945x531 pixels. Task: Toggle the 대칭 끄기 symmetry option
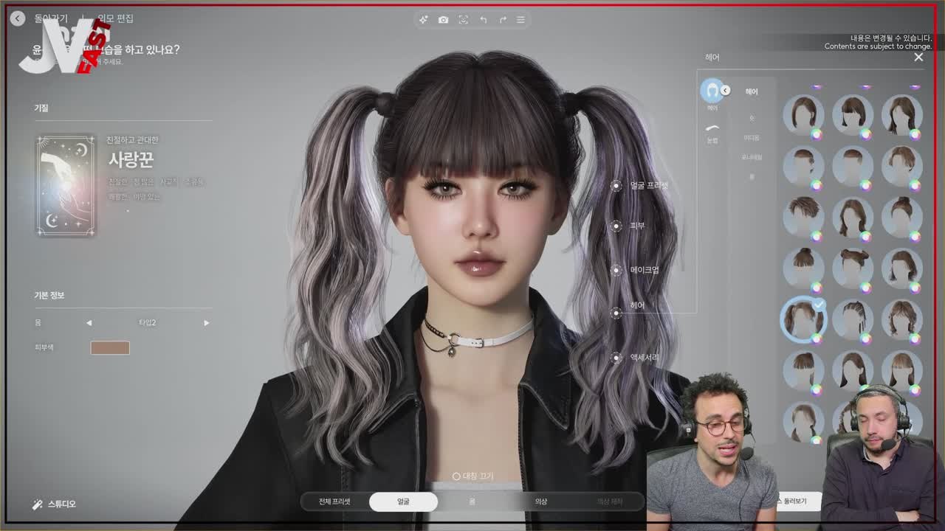(x=473, y=476)
